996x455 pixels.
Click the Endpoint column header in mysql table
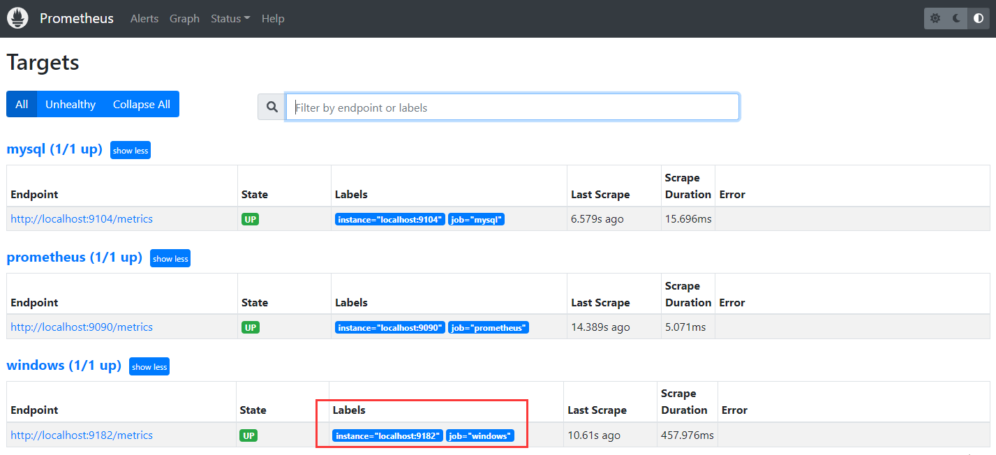[x=34, y=195]
